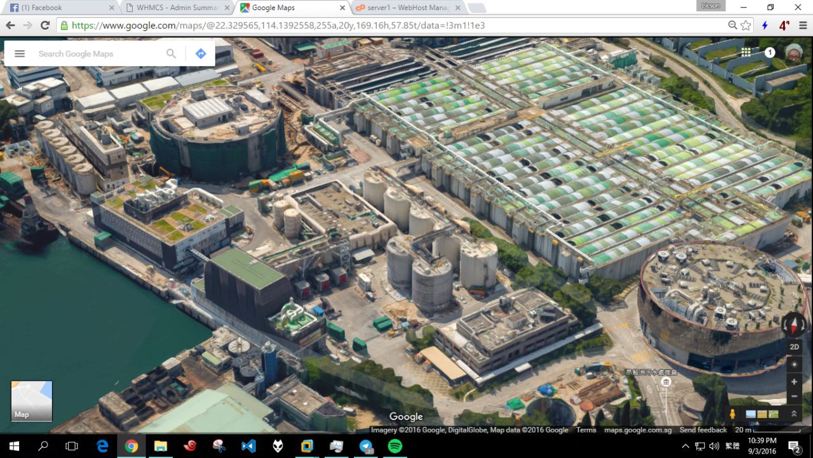
Task: Expand the imagery strip with double chevron
Action: tap(793, 414)
